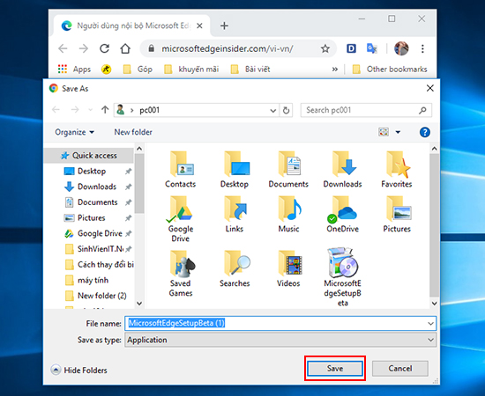Screen dimensions: 485x396
Task: Open the Desktop folder in file list
Action: coord(235,170)
